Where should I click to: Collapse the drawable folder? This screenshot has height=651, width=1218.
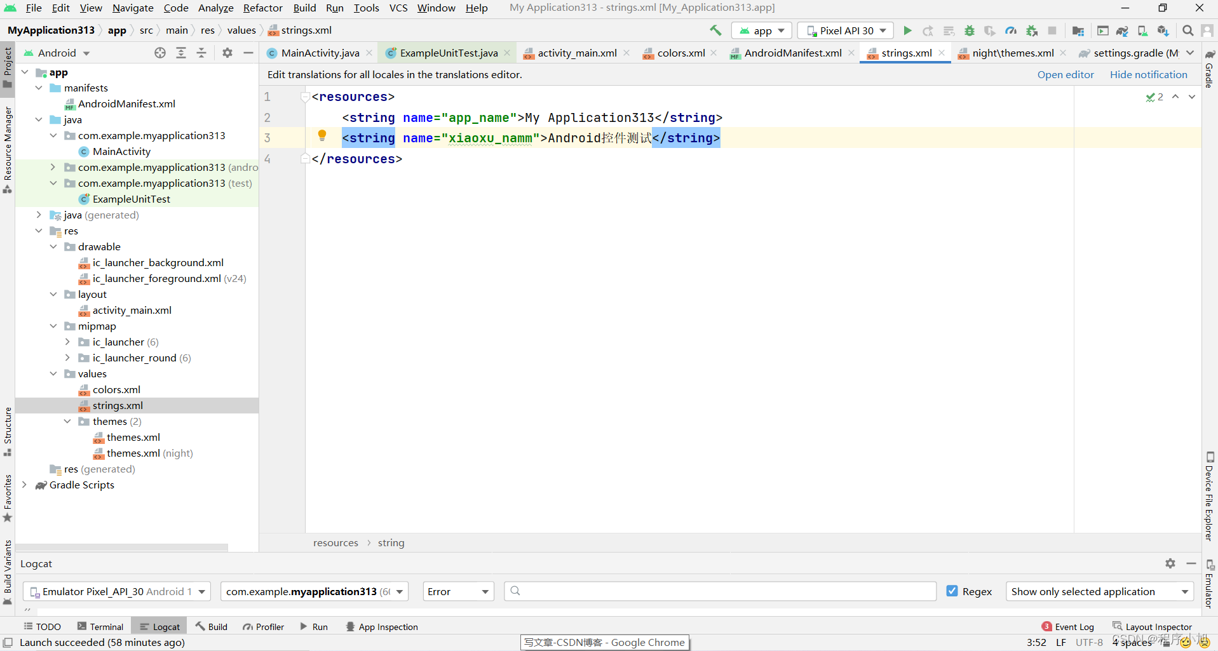53,246
